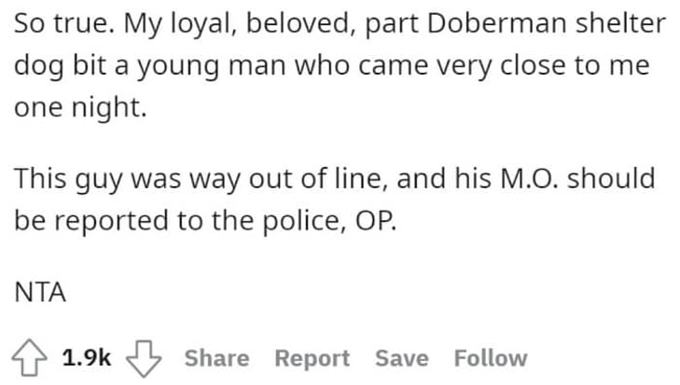Follow this comment thread

pyautogui.click(x=491, y=358)
